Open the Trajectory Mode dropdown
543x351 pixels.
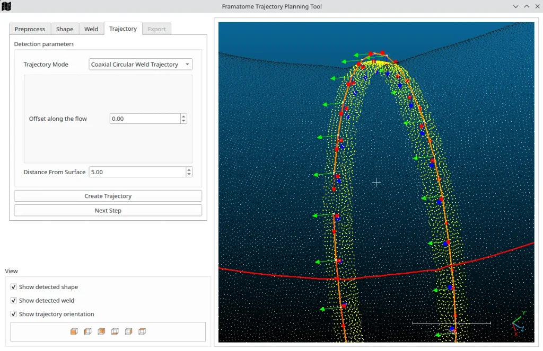[x=140, y=64]
